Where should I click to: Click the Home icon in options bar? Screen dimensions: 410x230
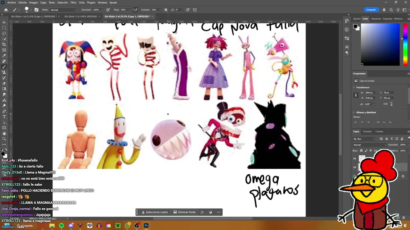[6, 10]
